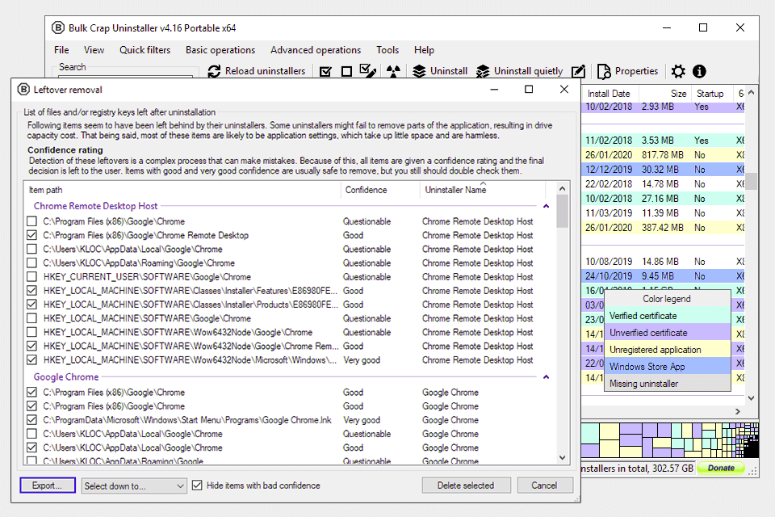Sort main list by Size column
This screenshot has width=775, height=517.
[x=664, y=94]
